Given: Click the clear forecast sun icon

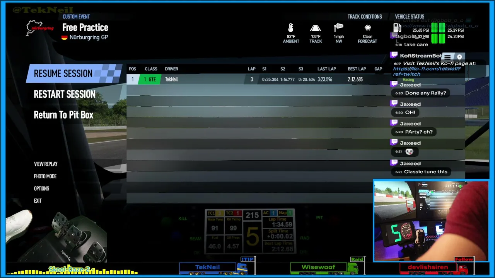Looking at the screenshot, I should 368,28.
